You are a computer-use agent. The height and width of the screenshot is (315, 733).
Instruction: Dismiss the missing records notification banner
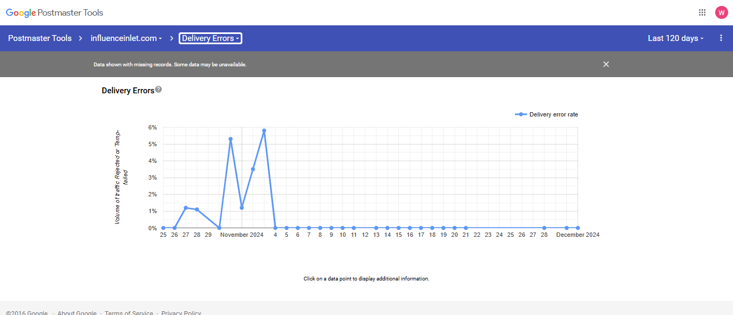606,64
